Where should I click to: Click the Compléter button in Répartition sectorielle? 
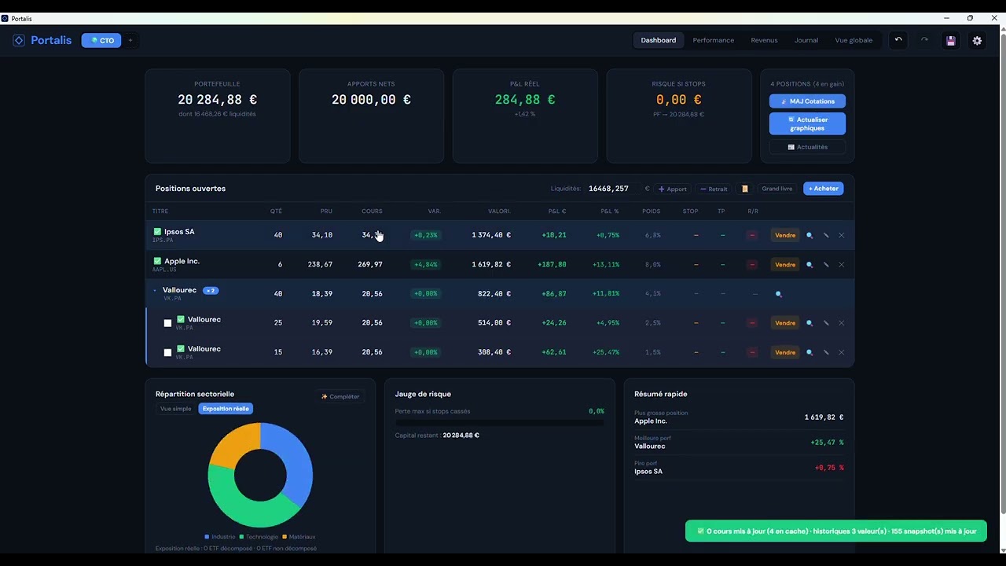(340, 397)
